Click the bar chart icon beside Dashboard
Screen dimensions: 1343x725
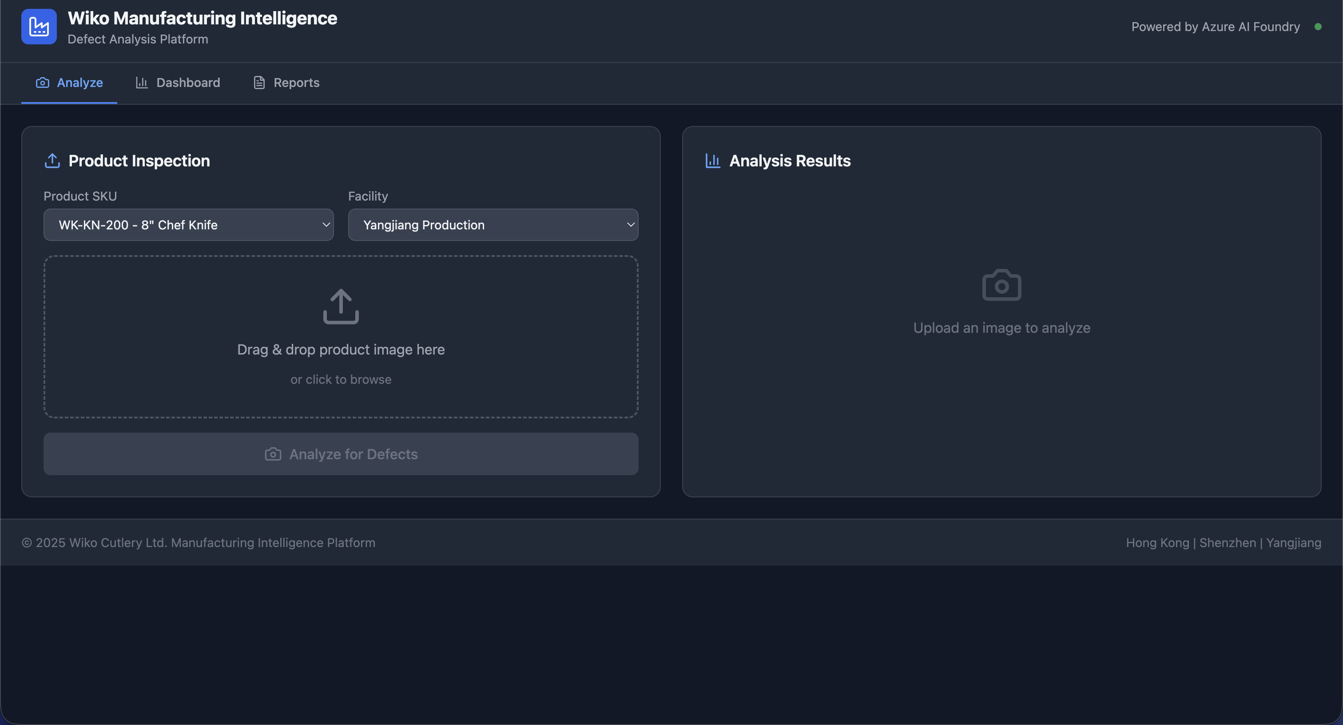point(141,83)
